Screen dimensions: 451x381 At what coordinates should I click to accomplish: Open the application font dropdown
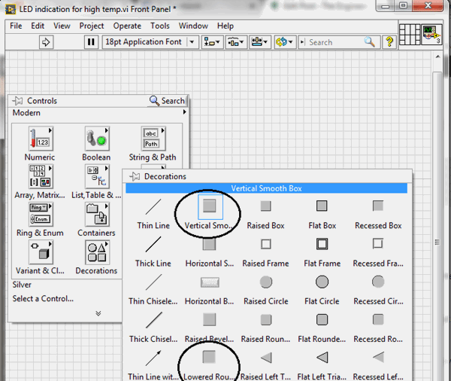[192, 42]
